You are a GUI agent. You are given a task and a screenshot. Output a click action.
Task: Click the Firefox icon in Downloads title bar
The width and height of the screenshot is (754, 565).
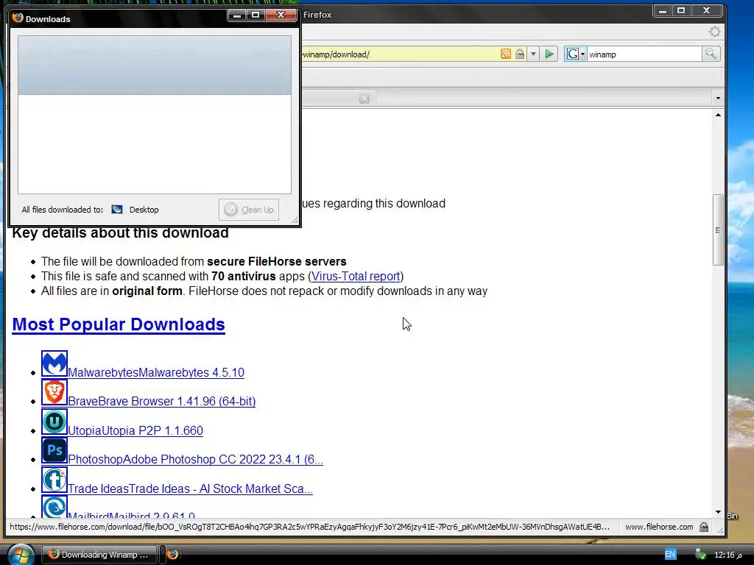pyautogui.click(x=18, y=18)
